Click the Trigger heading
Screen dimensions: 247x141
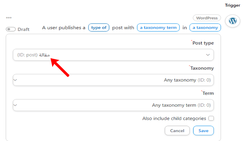[x=233, y=5]
